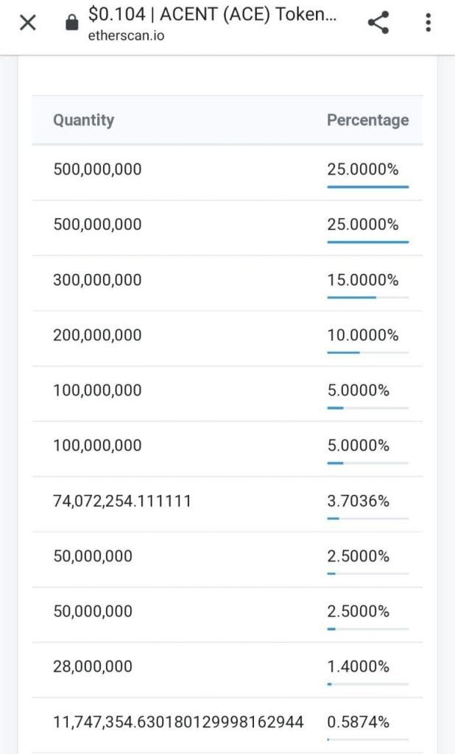Screen dimensions: 455x754
Task: Tap the ACENT (ACE) Token page title
Action: click(212, 14)
